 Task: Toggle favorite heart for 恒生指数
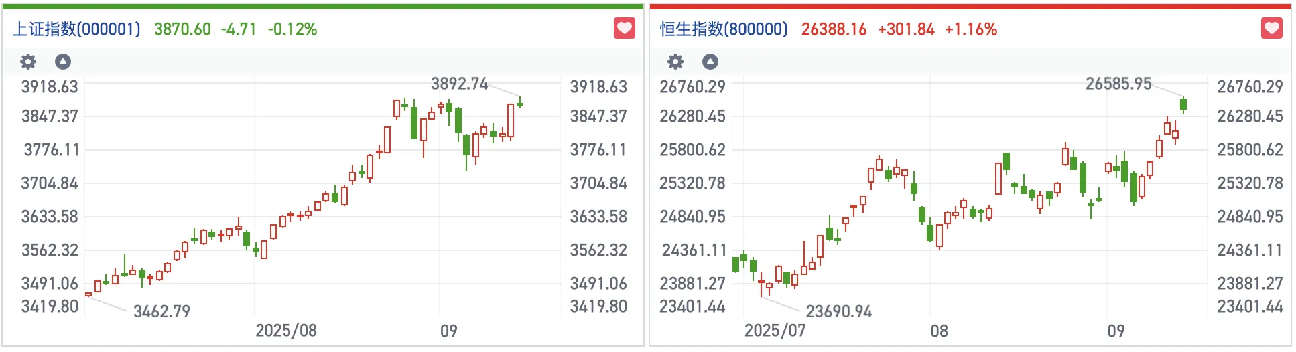pyautogui.click(x=1272, y=29)
